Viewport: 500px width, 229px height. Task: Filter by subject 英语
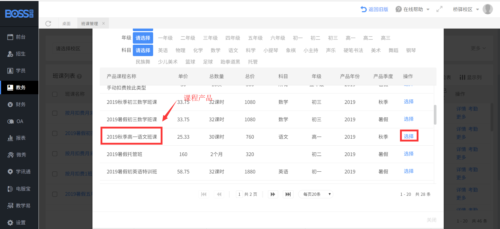[163, 50]
